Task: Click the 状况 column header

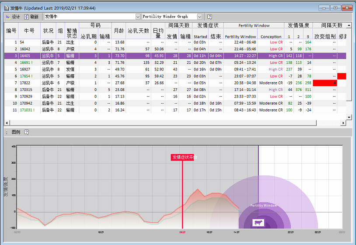Action: click(48, 31)
